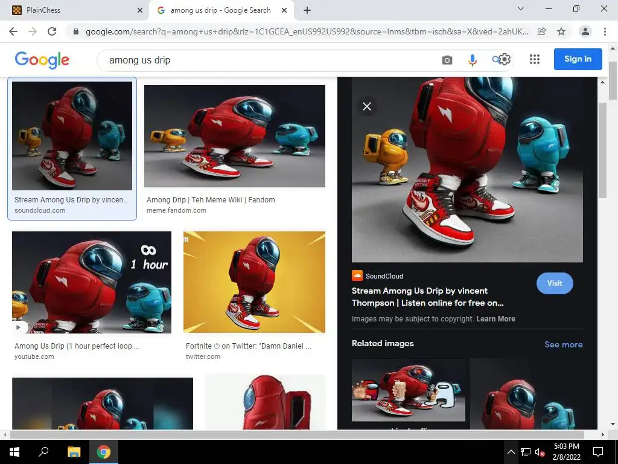Click the network status tray icon
The height and width of the screenshot is (464, 618).
pos(526,452)
